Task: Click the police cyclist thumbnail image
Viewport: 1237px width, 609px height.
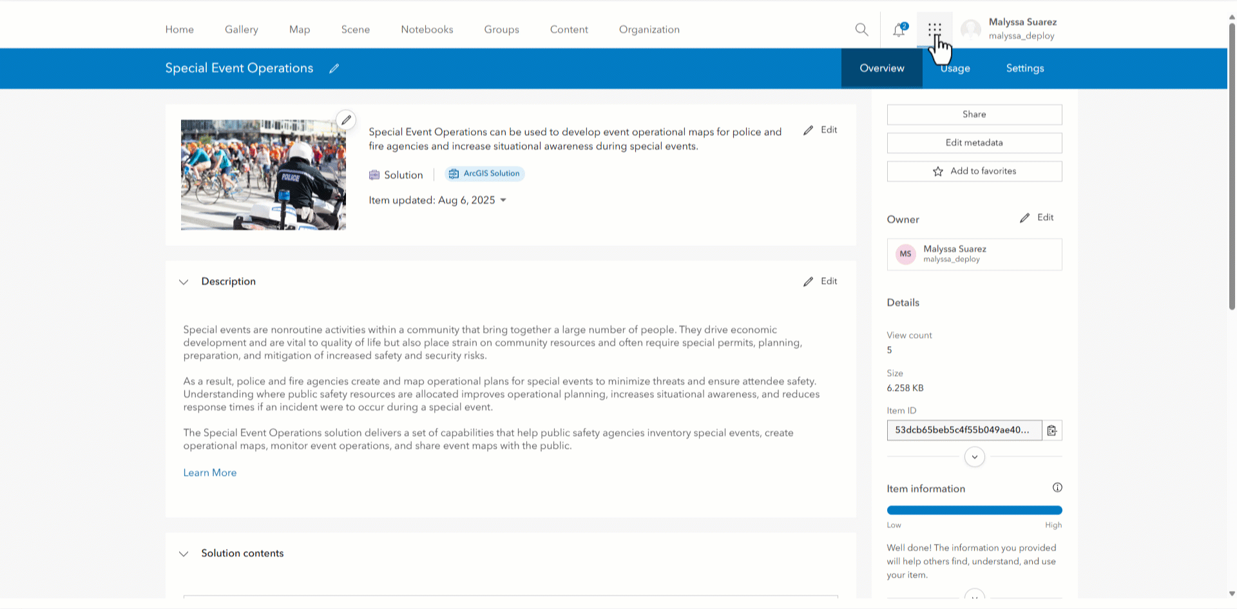Action: tap(264, 175)
